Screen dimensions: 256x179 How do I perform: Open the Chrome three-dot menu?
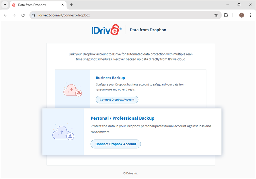pos(250,15)
